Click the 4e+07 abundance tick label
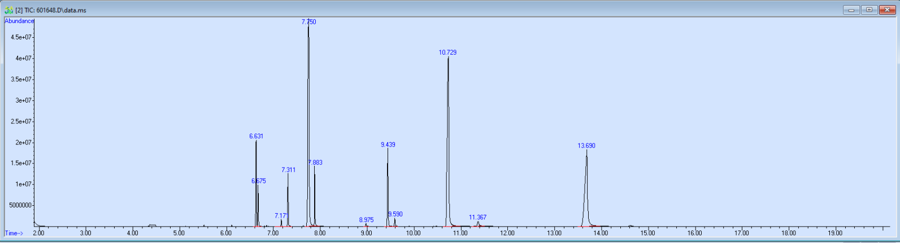900x243 pixels. coord(24,58)
